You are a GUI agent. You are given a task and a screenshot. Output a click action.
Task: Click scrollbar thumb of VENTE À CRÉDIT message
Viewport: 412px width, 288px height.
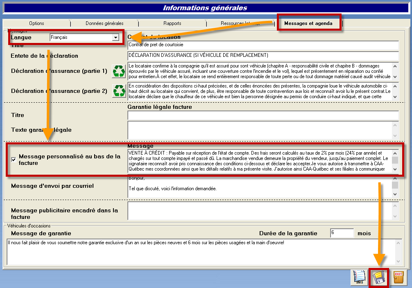[x=395, y=160]
